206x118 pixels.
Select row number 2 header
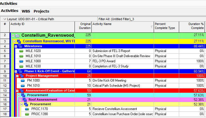(5, 35)
